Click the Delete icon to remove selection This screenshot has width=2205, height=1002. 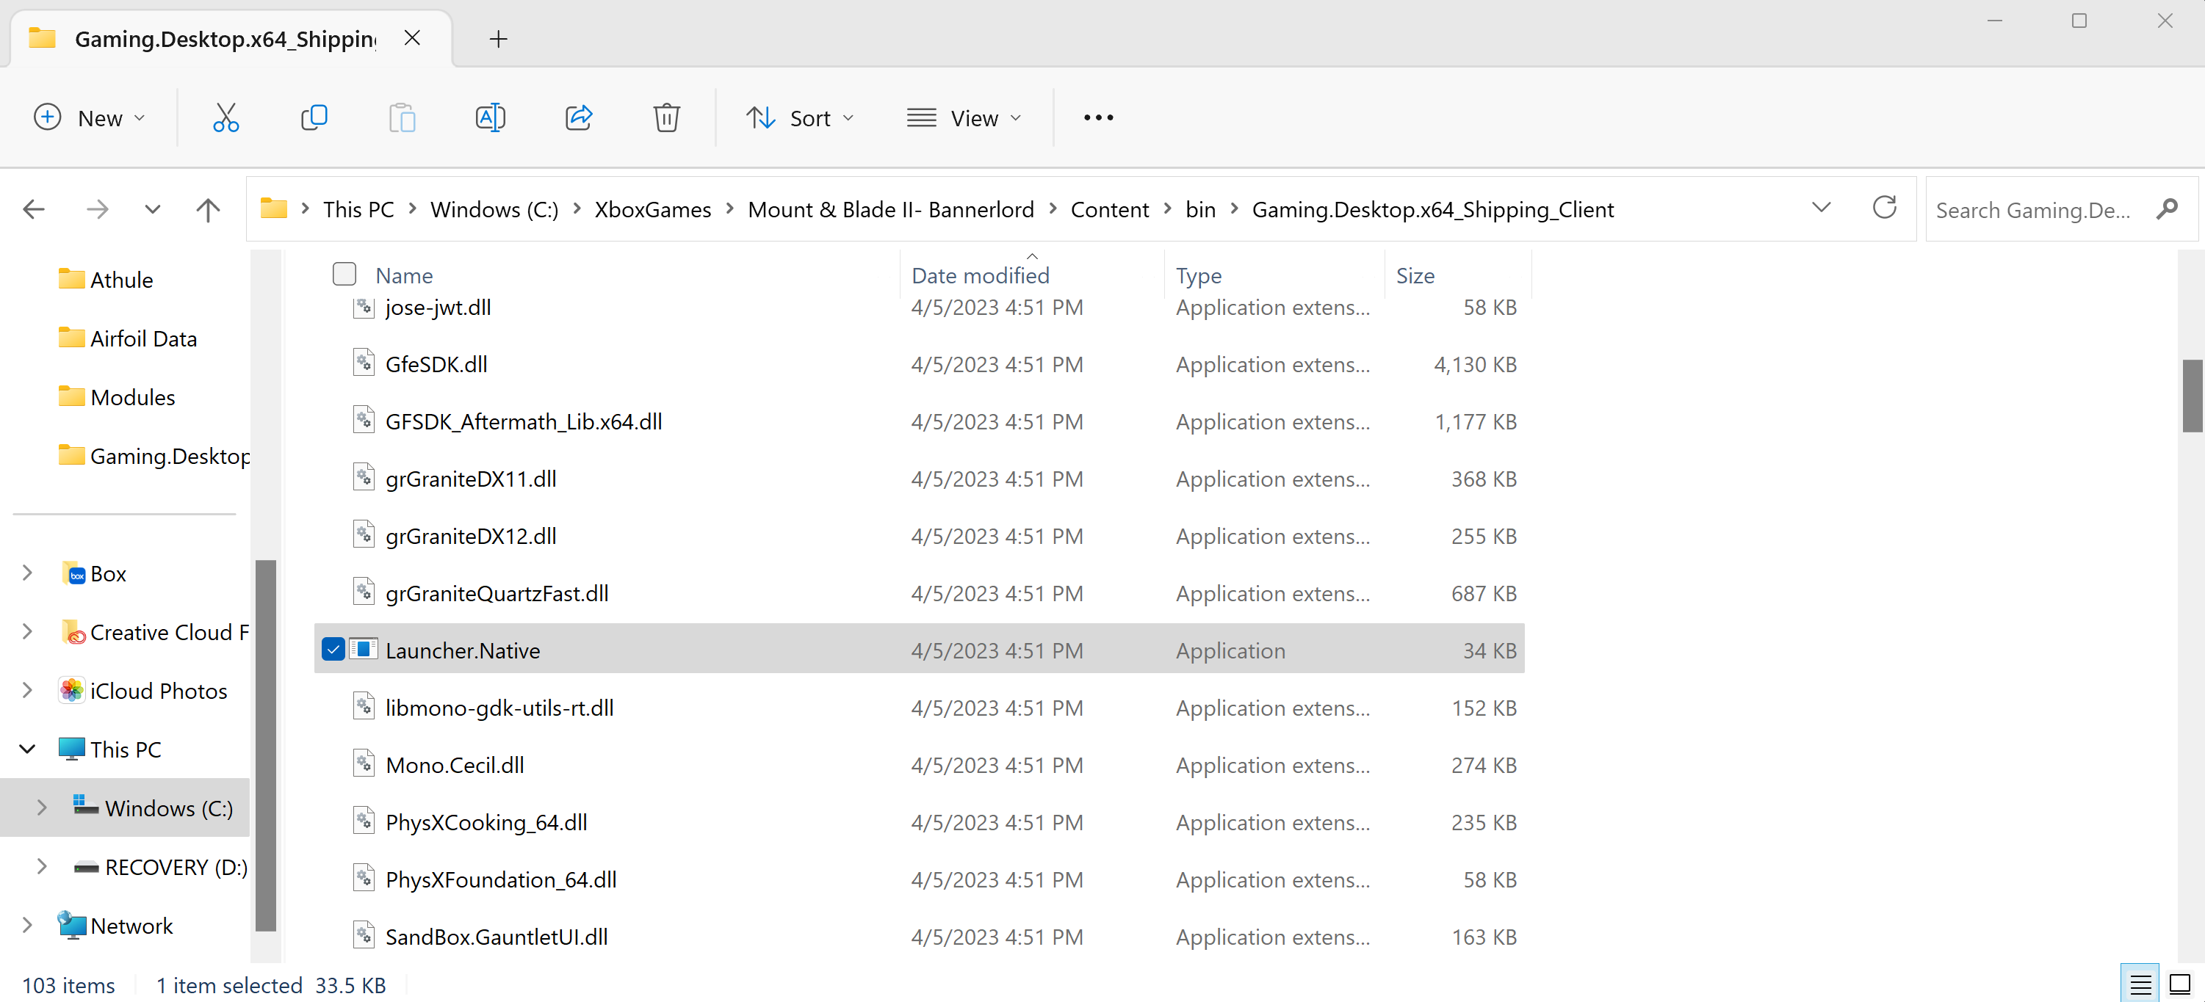click(667, 117)
